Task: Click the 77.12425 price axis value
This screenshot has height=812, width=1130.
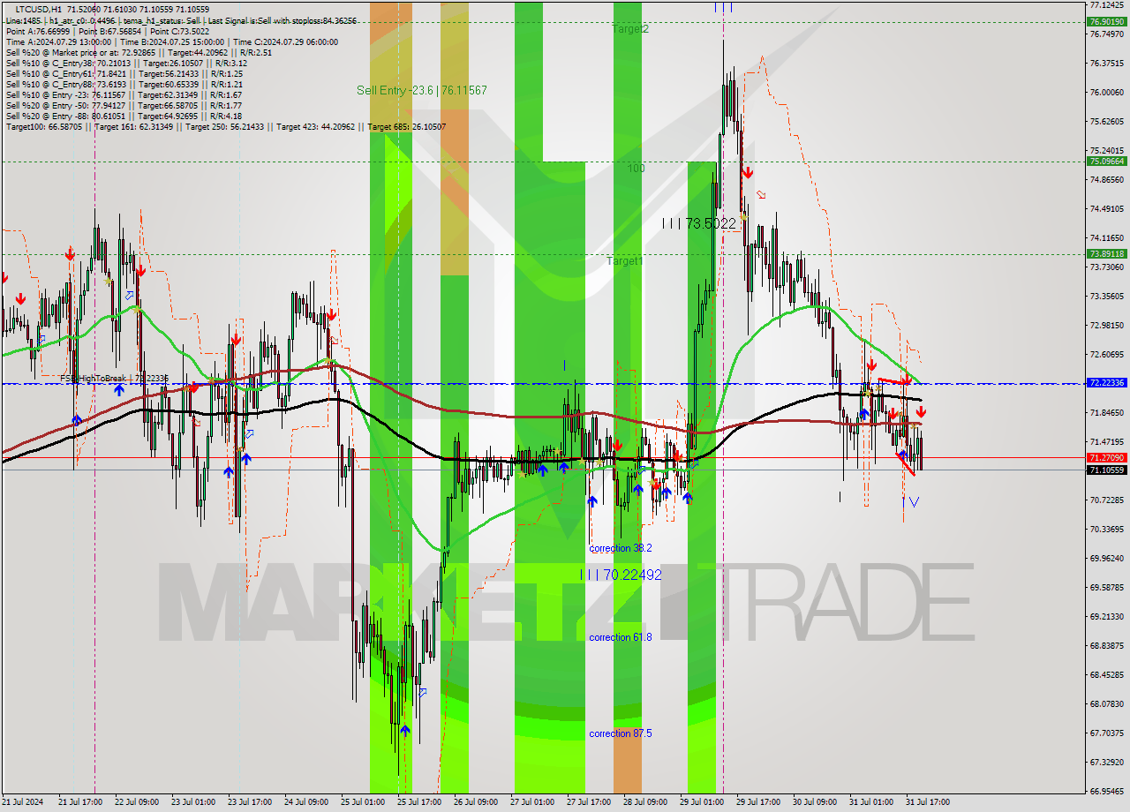Action: point(1107,5)
